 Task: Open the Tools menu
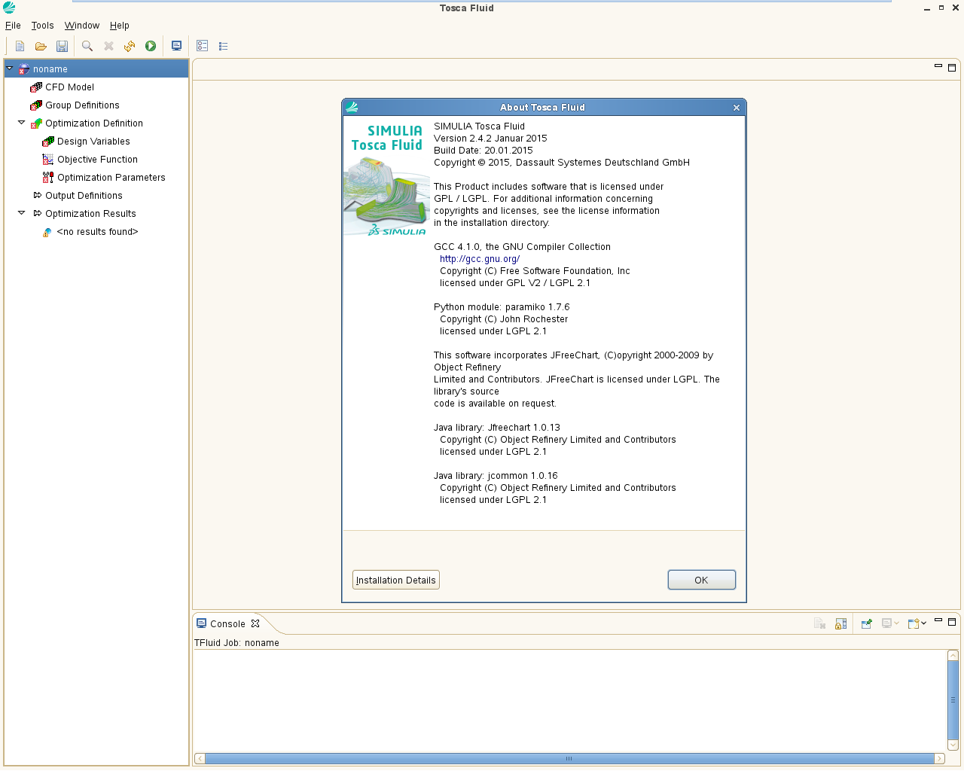click(42, 26)
